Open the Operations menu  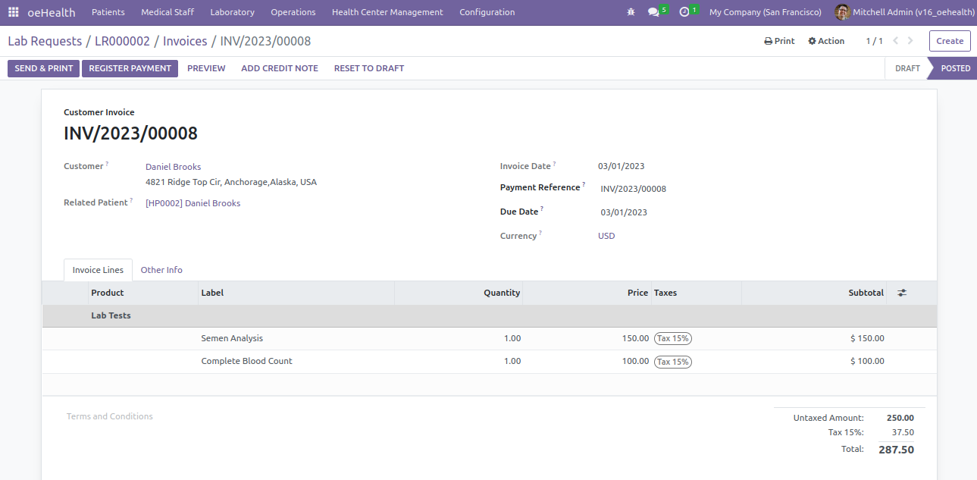pos(293,12)
